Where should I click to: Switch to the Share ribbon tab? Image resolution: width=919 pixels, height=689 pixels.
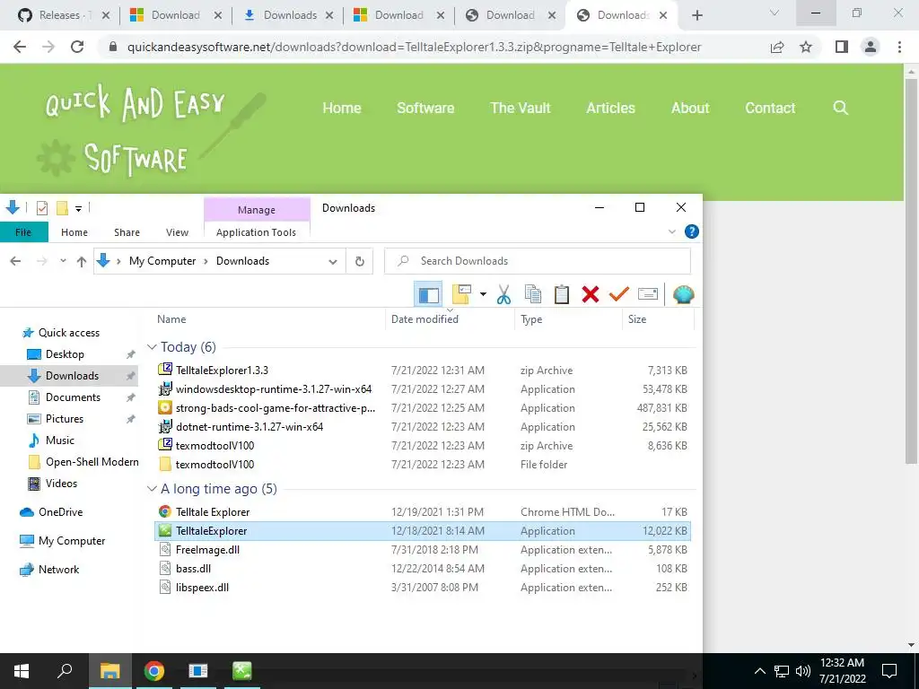(127, 232)
